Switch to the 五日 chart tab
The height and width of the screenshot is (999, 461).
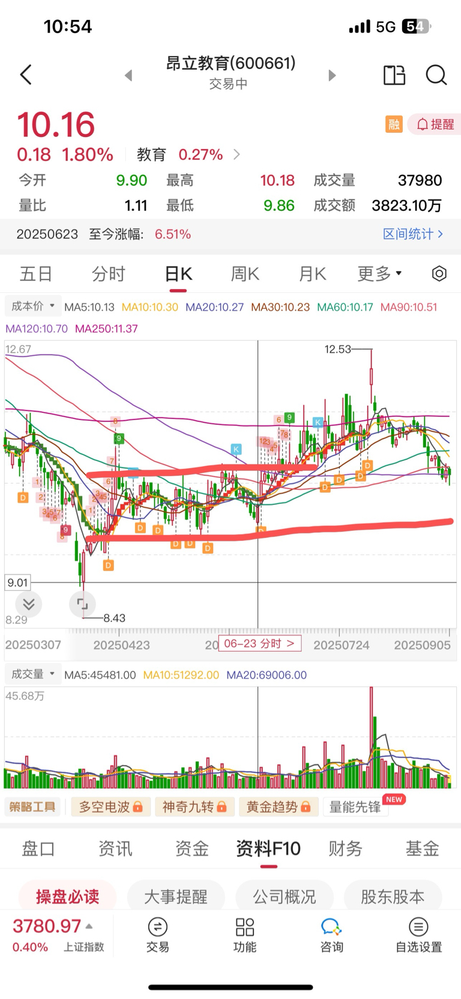click(36, 274)
